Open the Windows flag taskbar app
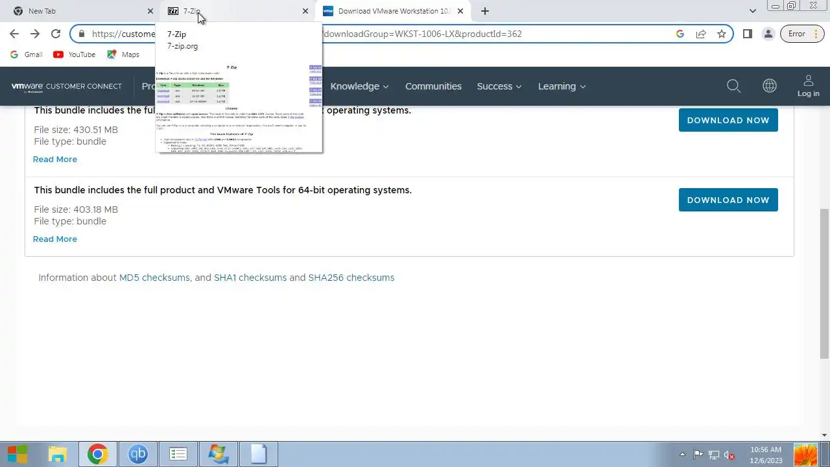The width and height of the screenshot is (830, 467). pyautogui.click(x=219, y=454)
